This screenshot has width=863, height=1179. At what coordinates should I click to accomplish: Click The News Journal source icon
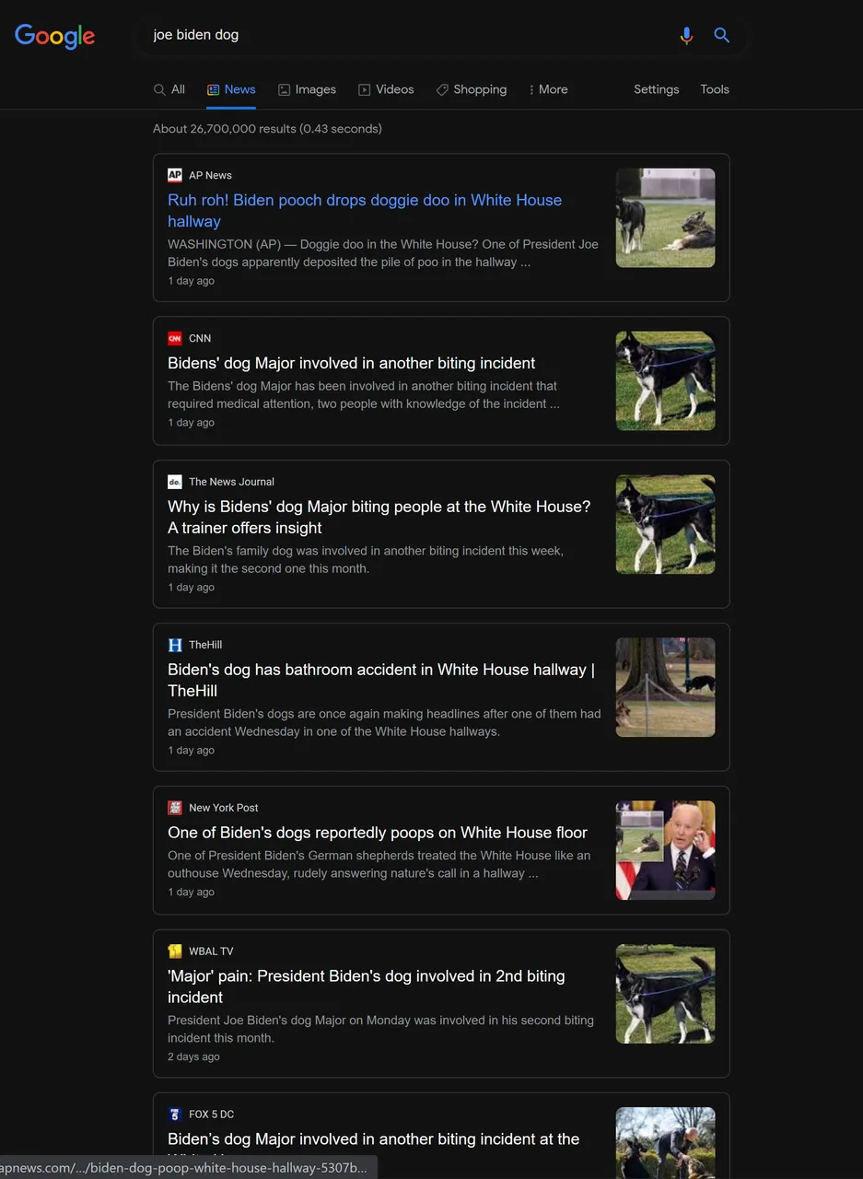[x=175, y=482]
